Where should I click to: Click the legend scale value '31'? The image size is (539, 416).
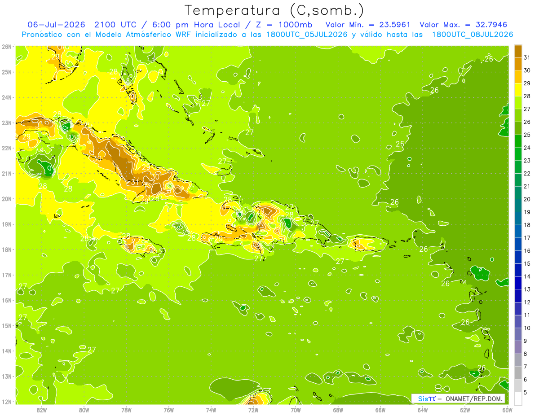tap(527, 57)
